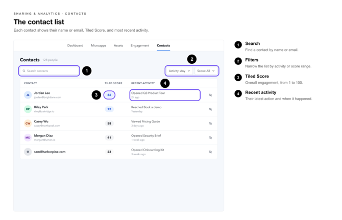342x220 pixels.
Task: Select the Contacts tab
Action: pyautogui.click(x=163, y=45)
